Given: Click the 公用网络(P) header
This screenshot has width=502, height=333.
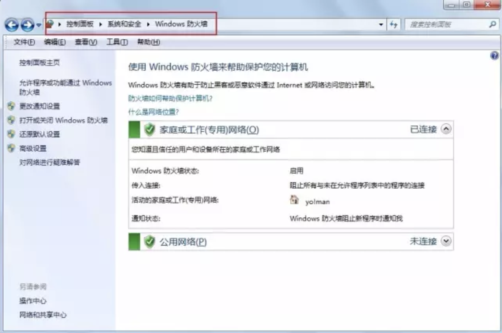Looking at the screenshot, I should point(291,242).
